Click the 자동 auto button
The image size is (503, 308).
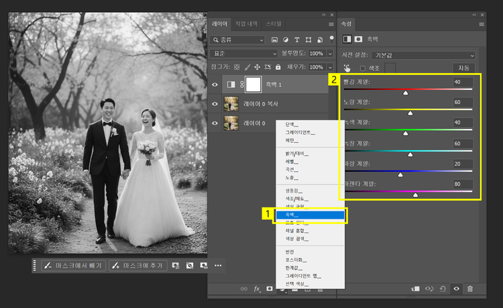click(463, 68)
